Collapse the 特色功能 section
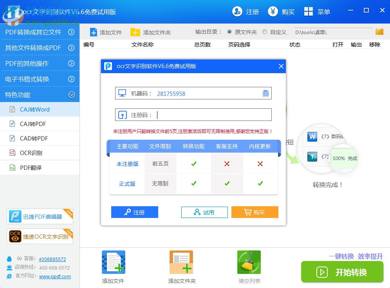Image resolution: width=390 pixels, height=288 pixels. 40,95
